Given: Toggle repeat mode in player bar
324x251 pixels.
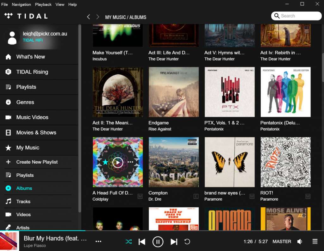Looking at the screenshot, I should (x=187, y=242).
